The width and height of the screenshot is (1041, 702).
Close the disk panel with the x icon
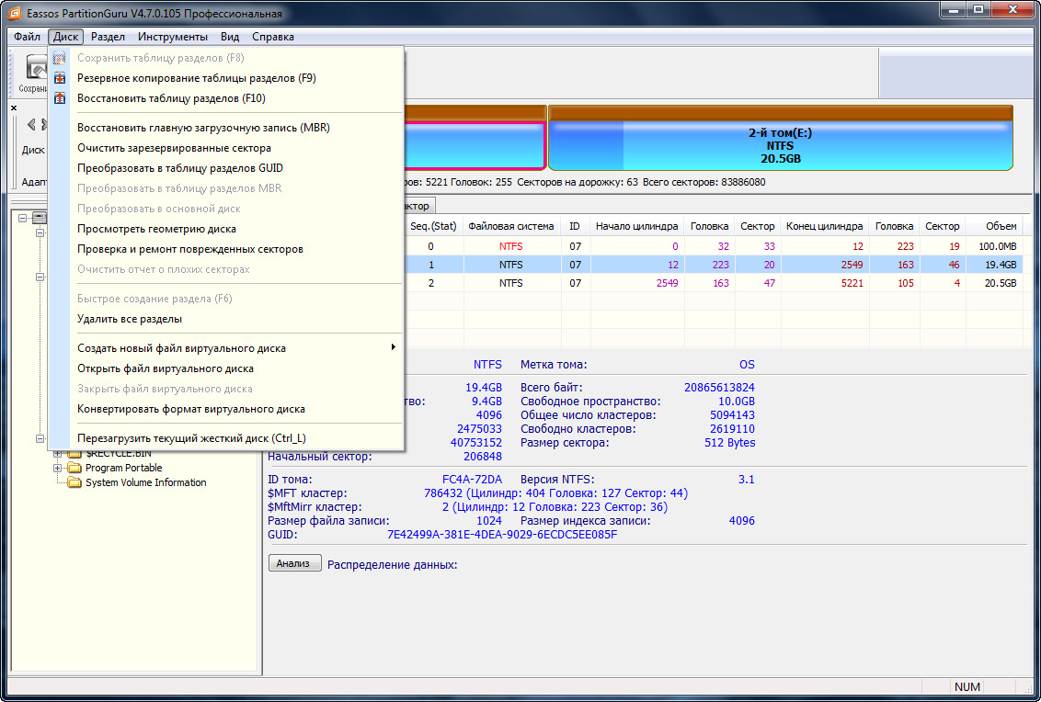(14, 108)
